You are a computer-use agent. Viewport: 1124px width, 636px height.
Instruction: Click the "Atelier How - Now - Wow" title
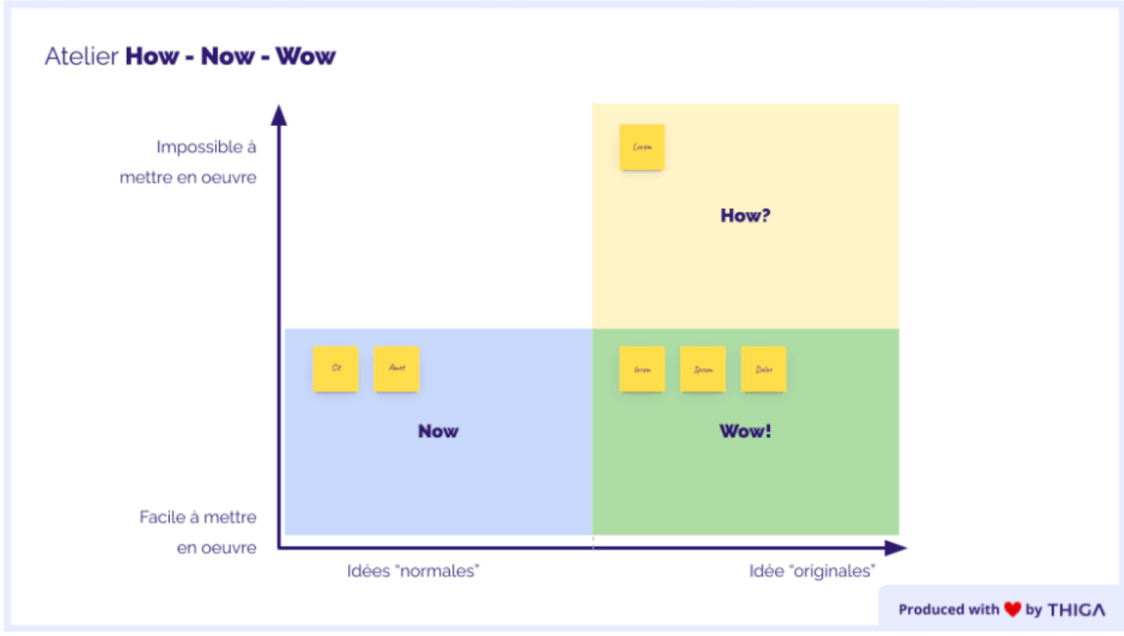pyautogui.click(x=189, y=56)
